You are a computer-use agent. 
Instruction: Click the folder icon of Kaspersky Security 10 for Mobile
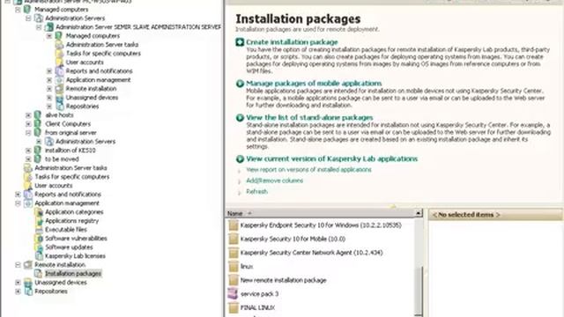(234, 239)
